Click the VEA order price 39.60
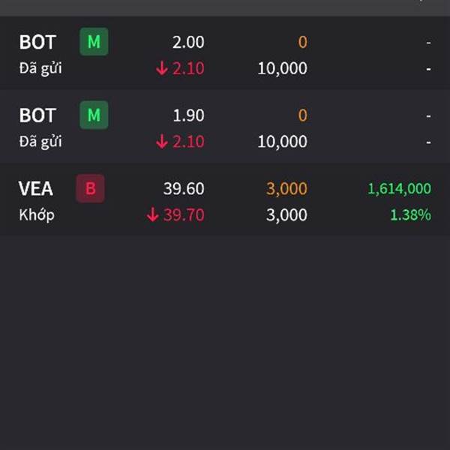 (184, 189)
